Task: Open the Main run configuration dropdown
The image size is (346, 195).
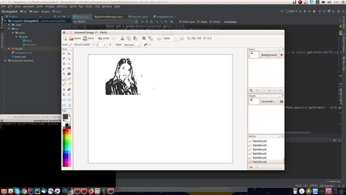Action: (x=291, y=11)
